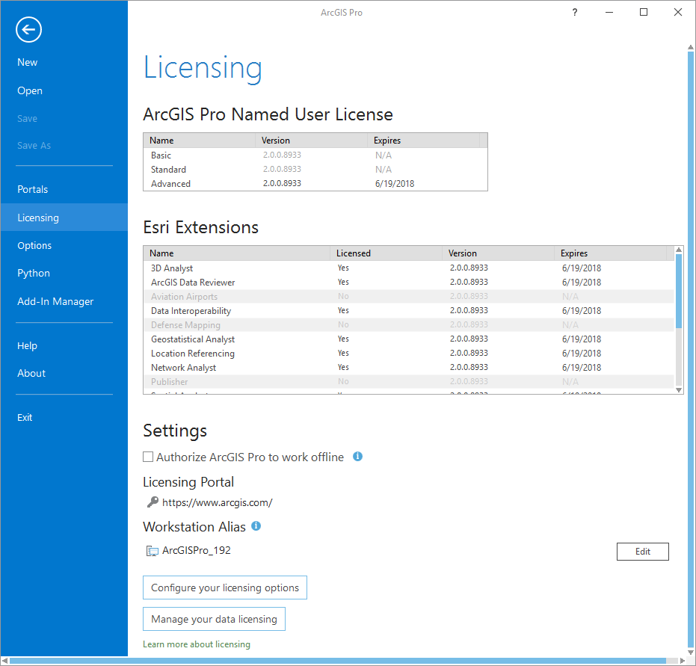Image resolution: width=696 pixels, height=666 pixels.
Task: Click the horizontal scrollbar right arrow
Action: [x=683, y=661]
